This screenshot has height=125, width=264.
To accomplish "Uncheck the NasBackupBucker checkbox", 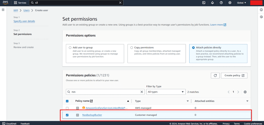I will [67, 115].
